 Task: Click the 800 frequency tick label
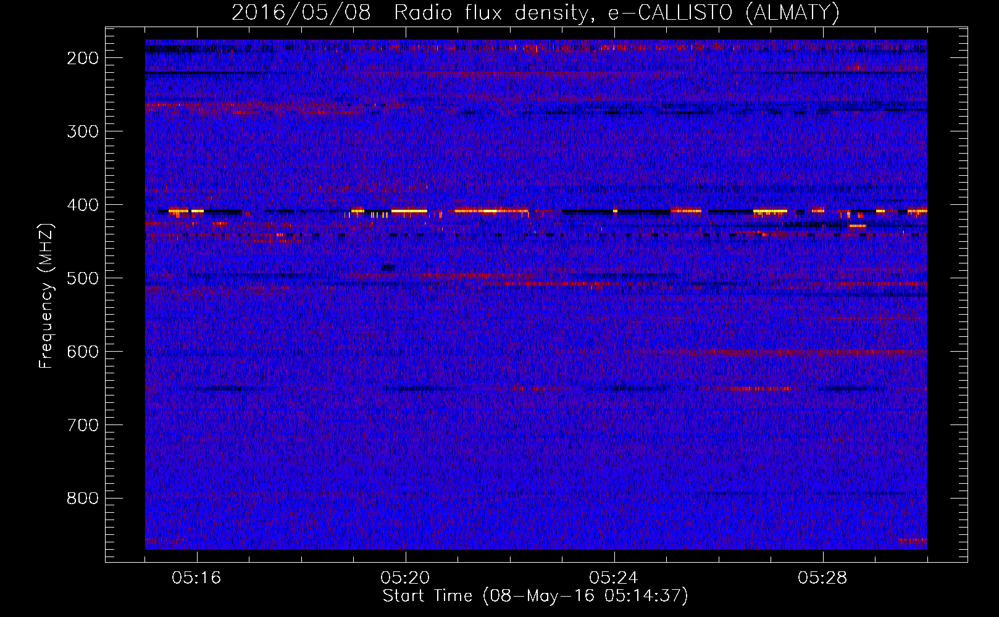coord(83,499)
